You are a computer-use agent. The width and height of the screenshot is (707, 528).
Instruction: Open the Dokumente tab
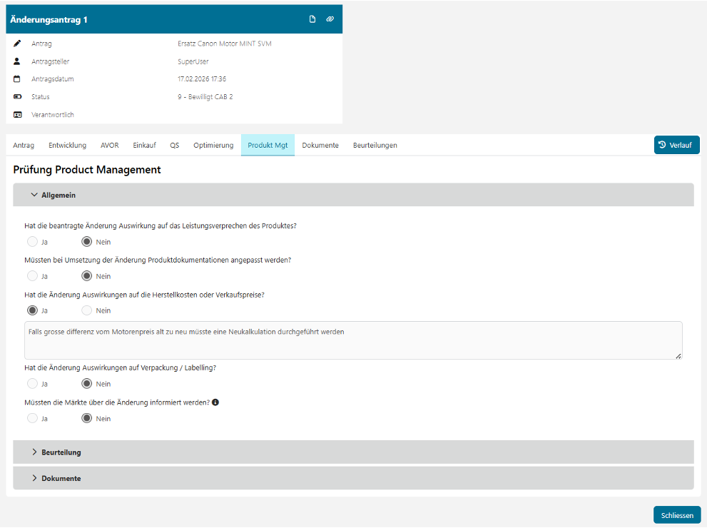coord(320,145)
